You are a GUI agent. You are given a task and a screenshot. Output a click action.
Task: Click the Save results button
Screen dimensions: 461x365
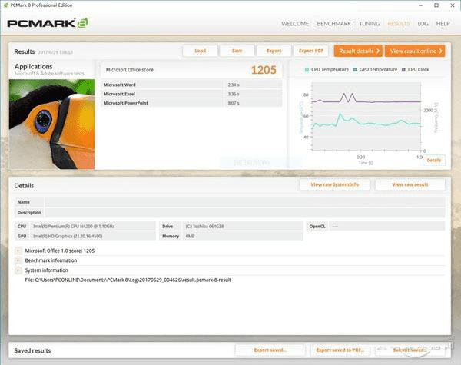237,51
